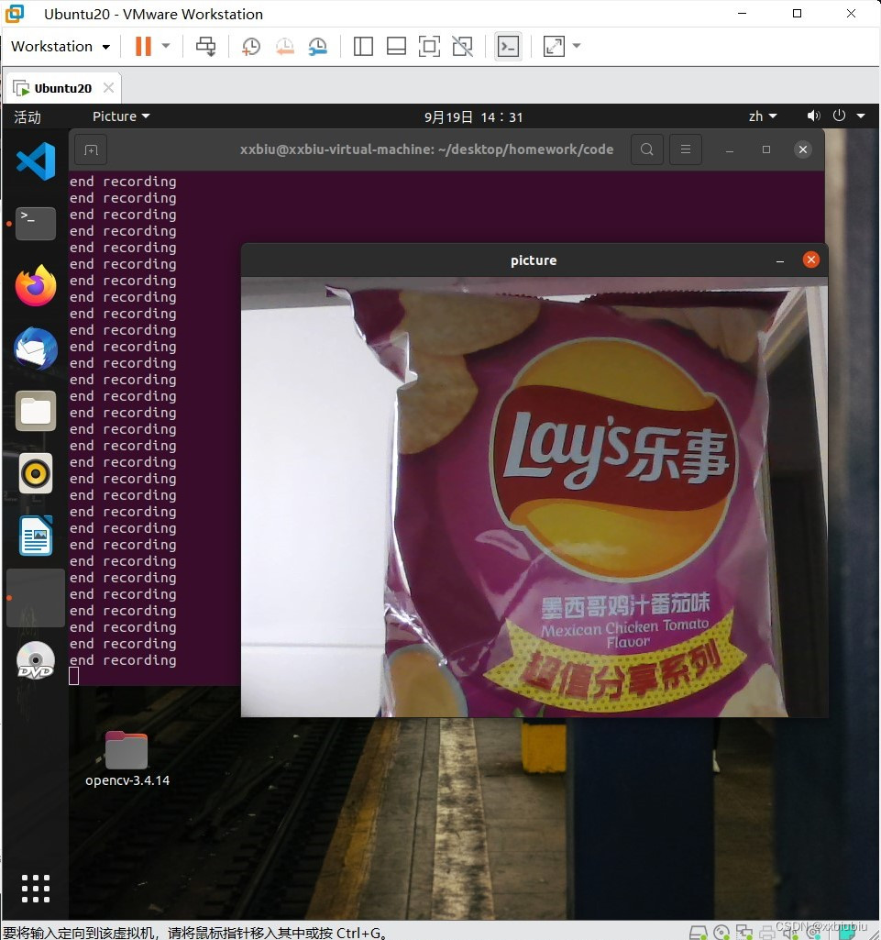
Task: Search in the terminal window
Action: (x=646, y=149)
